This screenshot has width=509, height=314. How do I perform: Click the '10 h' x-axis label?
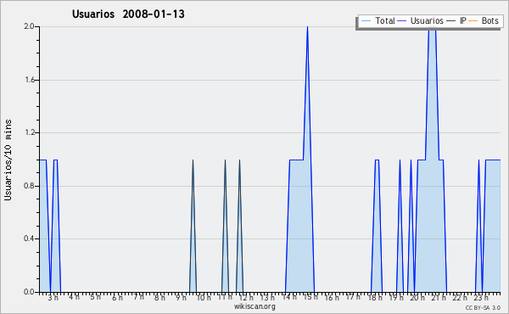point(204,298)
